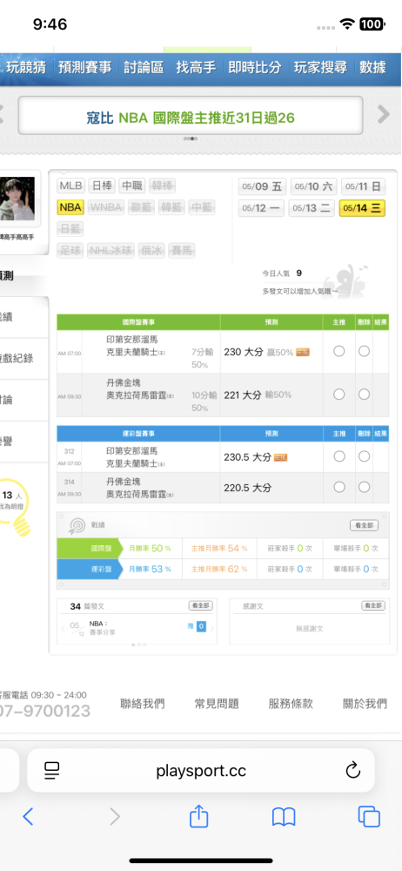
Task: Choose the highlighted 05/14 三 date button
Action: click(x=363, y=208)
